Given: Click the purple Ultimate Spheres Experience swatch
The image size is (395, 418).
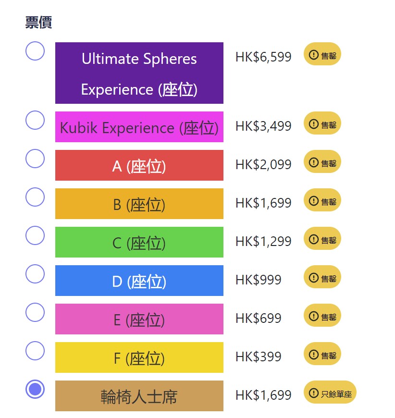Looking at the screenshot, I should pos(139,73).
